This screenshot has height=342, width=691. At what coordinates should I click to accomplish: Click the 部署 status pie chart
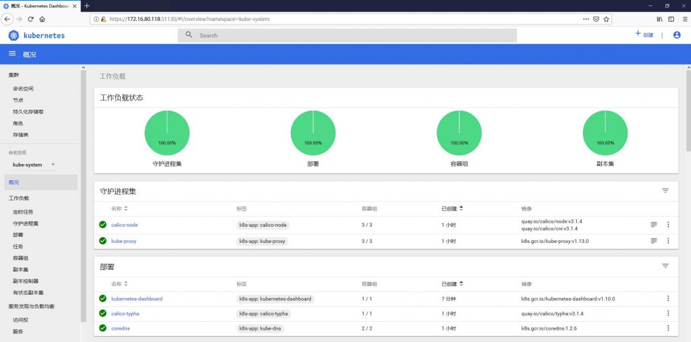313,133
